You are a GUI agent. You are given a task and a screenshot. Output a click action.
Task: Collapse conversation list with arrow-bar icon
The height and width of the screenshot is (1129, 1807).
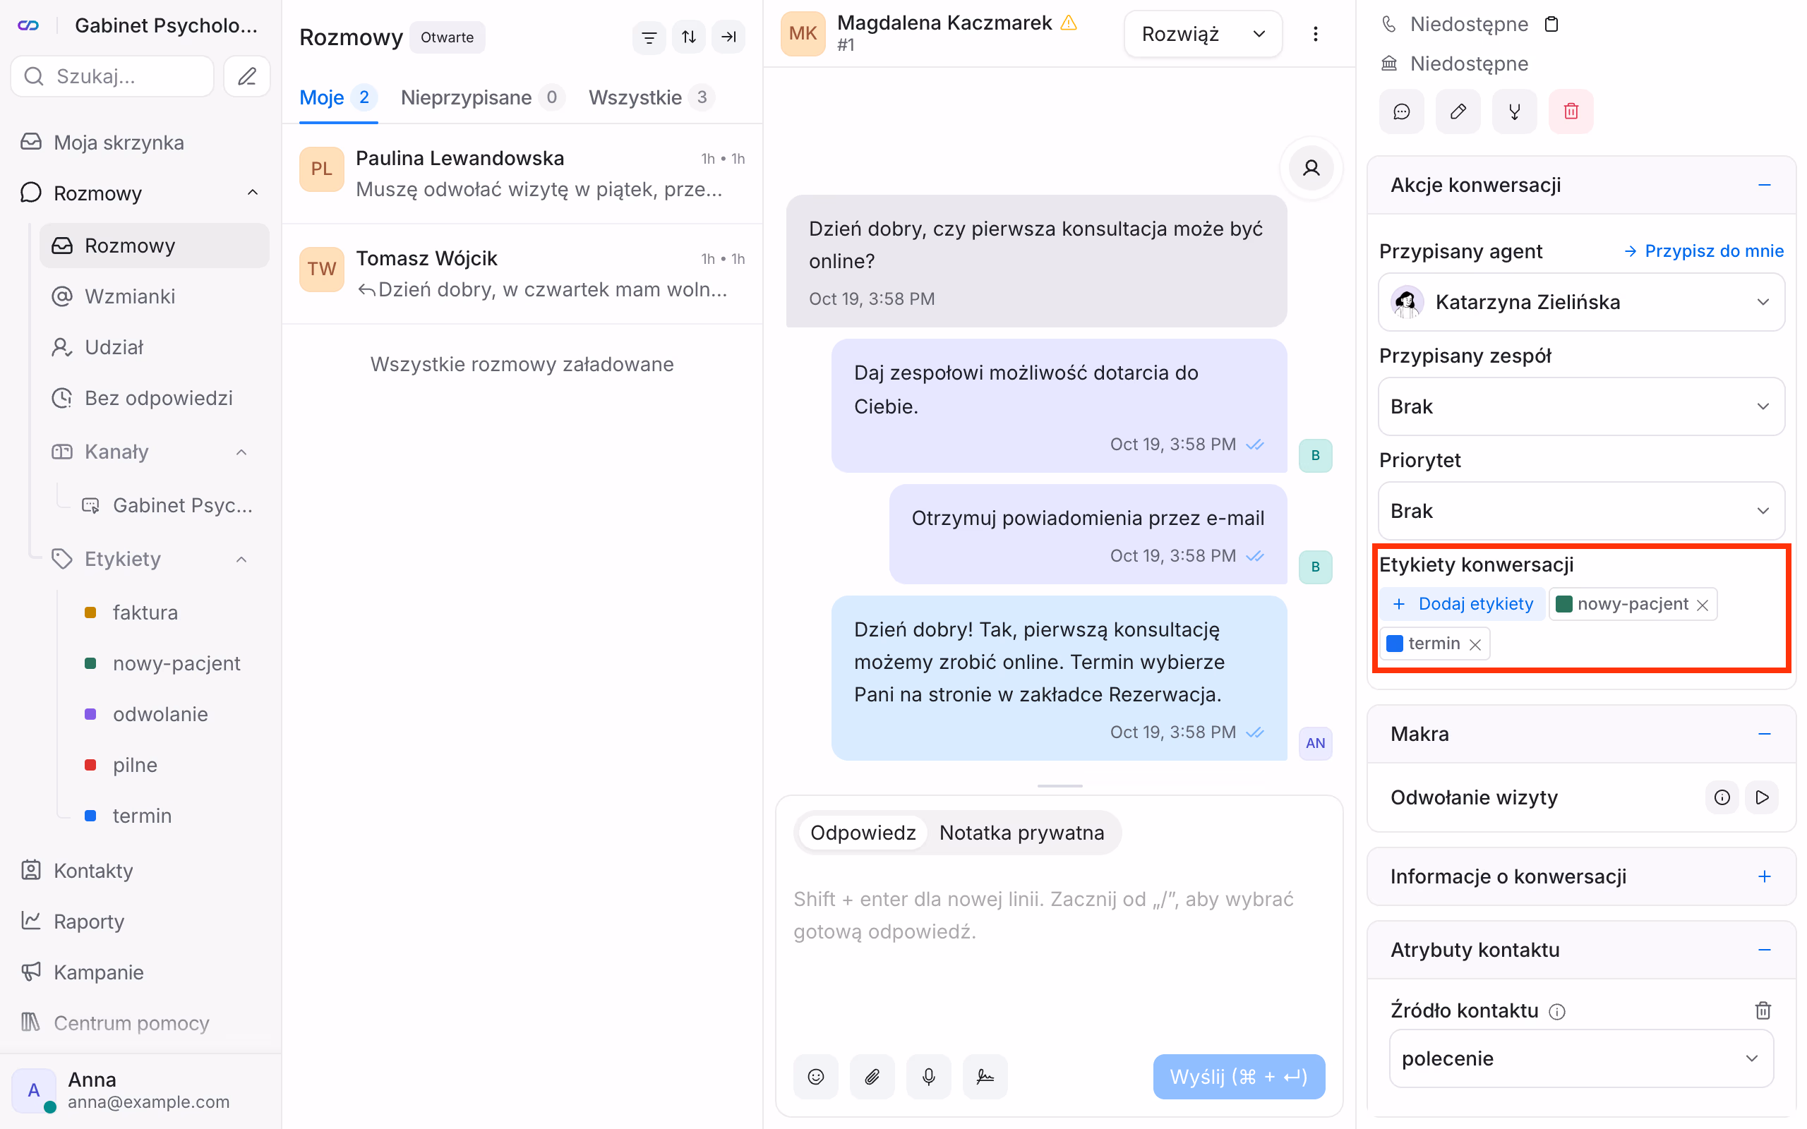[728, 37]
